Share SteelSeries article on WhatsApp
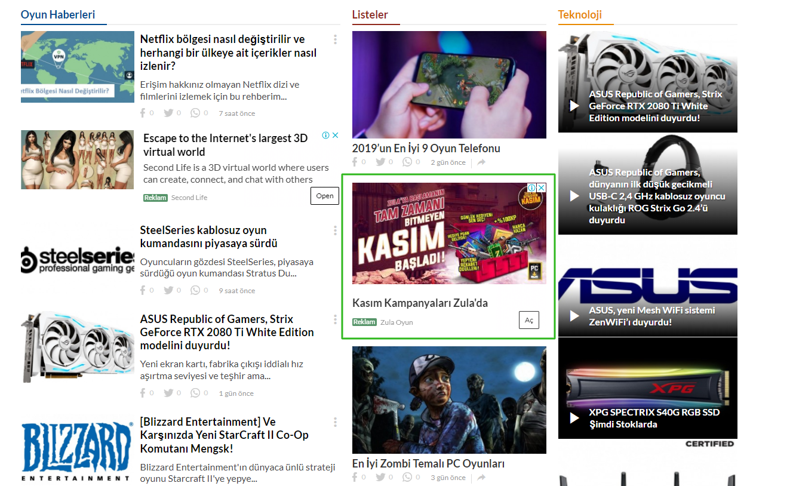 [x=195, y=290]
